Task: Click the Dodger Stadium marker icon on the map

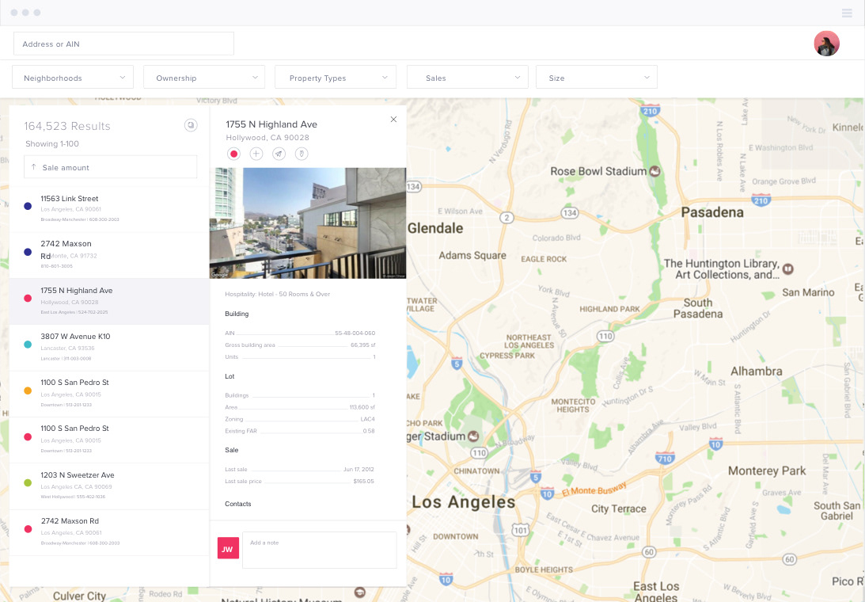Action: [472, 436]
